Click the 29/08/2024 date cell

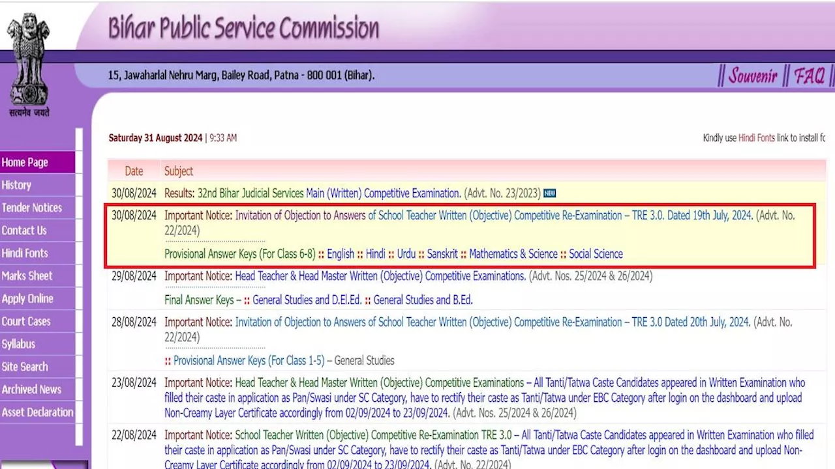[134, 276]
